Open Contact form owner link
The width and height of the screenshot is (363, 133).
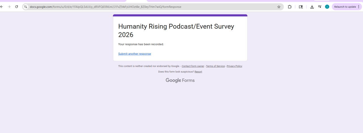(x=193, y=66)
